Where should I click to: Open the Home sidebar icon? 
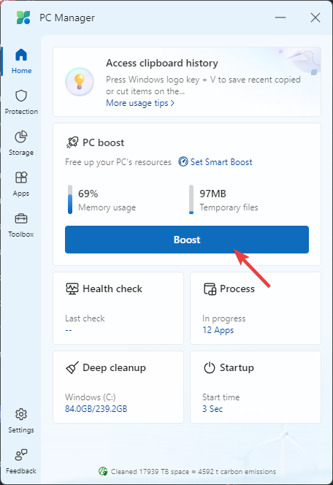tap(21, 55)
